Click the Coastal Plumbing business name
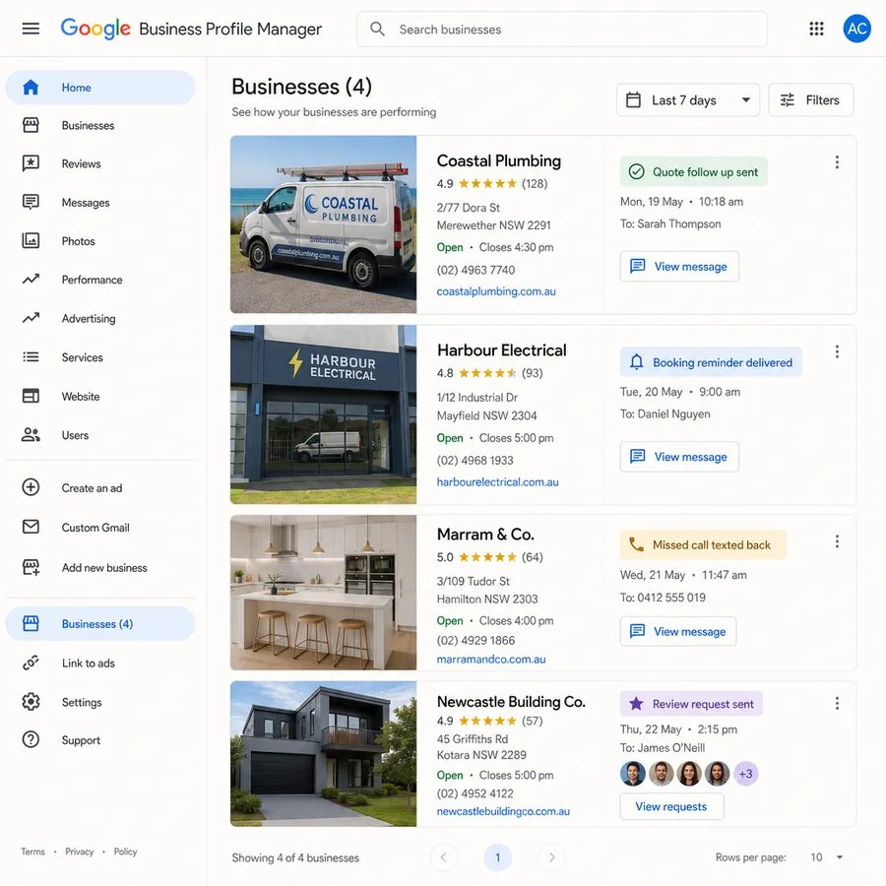Image resolution: width=886 pixels, height=886 pixels. [499, 161]
